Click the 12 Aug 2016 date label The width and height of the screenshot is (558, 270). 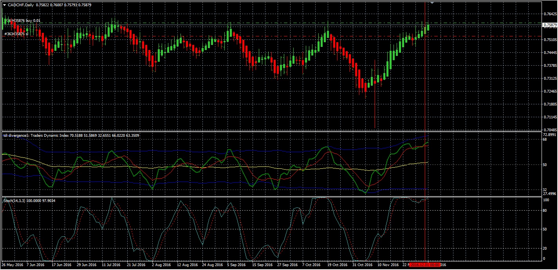click(187, 265)
